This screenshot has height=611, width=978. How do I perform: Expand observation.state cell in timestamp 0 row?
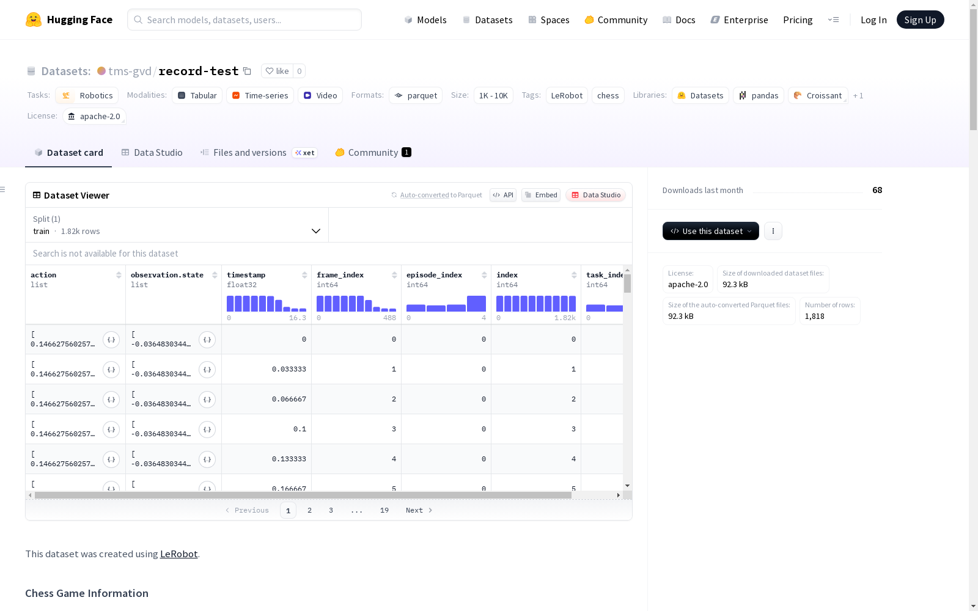(207, 340)
